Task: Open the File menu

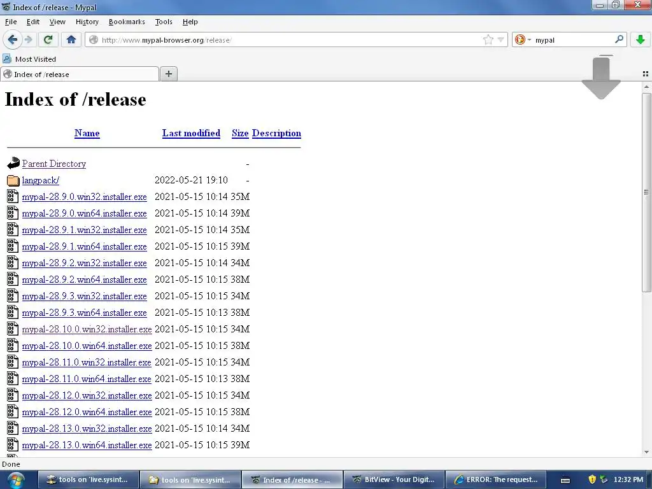Action: coord(11,22)
